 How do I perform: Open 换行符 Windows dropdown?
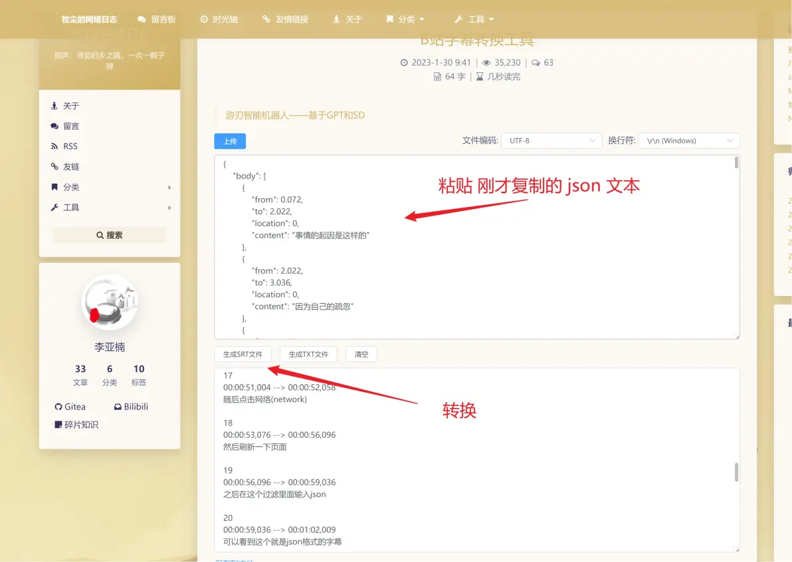coord(689,141)
